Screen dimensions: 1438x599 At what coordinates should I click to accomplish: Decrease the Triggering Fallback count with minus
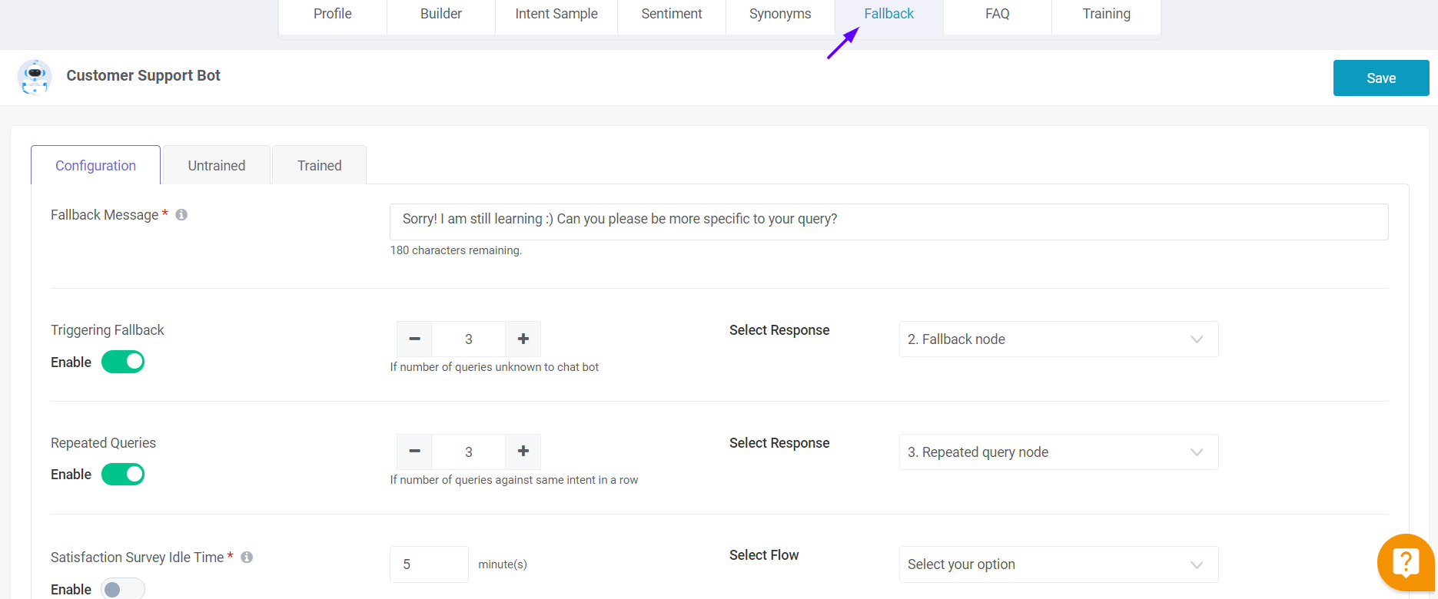click(x=414, y=339)
